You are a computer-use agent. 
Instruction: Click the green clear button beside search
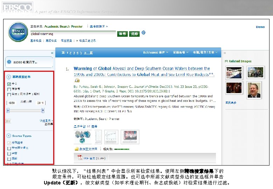point(134,34)
